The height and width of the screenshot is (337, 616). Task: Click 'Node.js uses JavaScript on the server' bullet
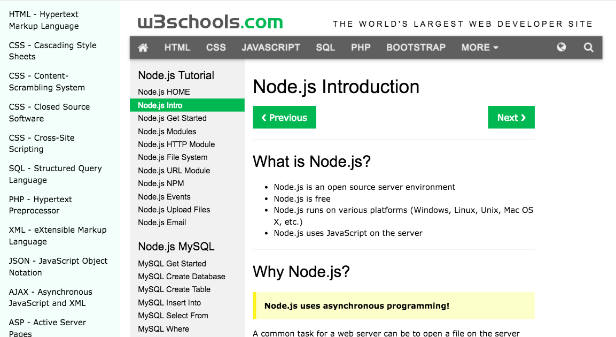click(348, 233)
